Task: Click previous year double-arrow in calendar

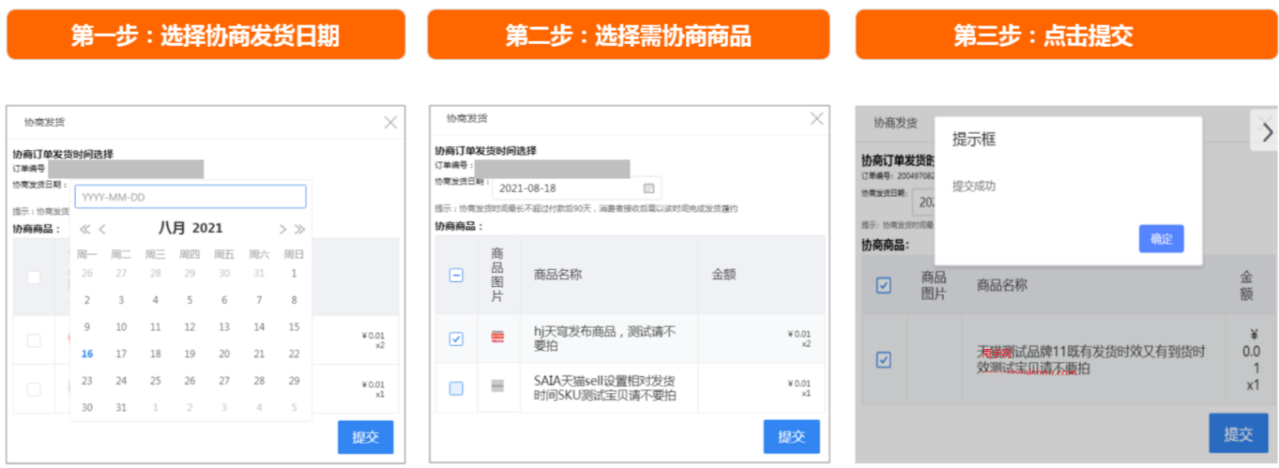Action: (x=85, y=229)
